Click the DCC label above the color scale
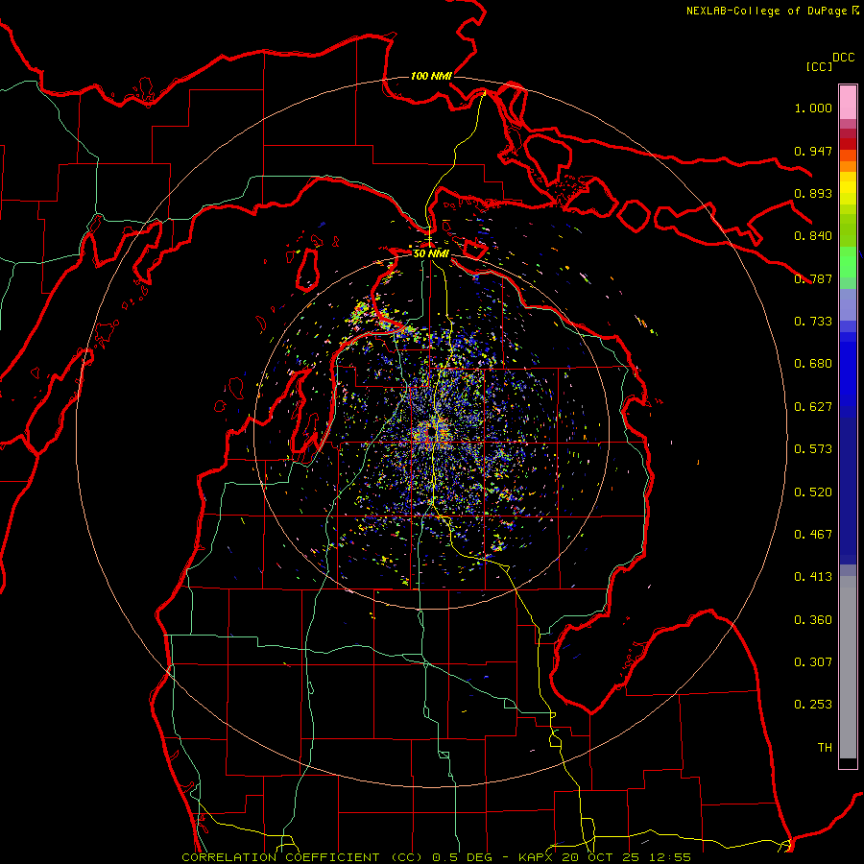 tap(844, 58)
